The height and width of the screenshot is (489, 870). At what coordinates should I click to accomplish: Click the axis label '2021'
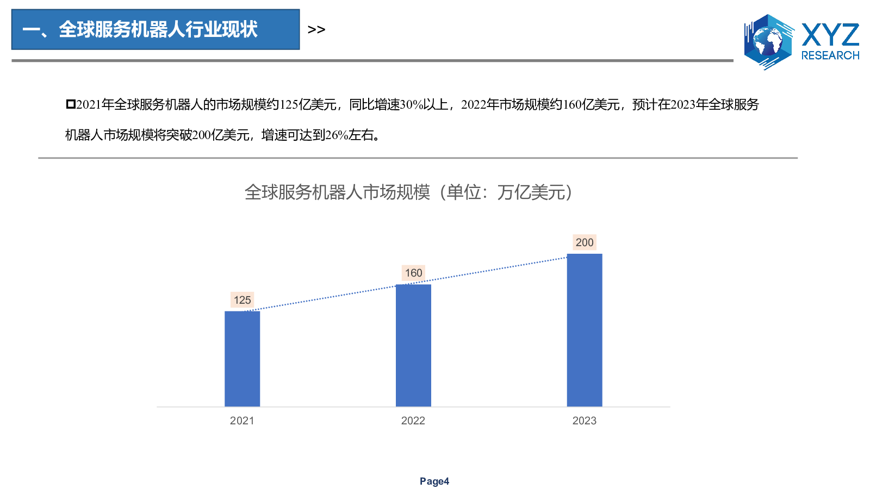pos(242,421)
